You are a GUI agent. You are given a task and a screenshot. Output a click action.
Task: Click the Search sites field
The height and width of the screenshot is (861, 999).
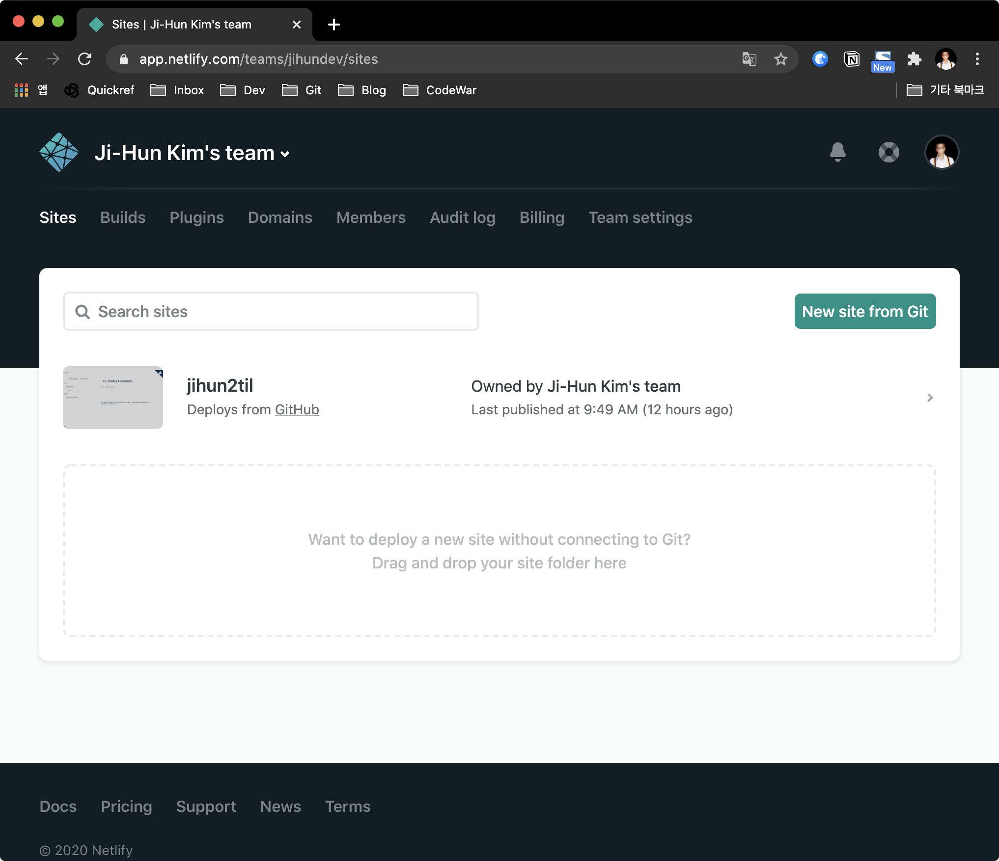click(x=271, y=311)
